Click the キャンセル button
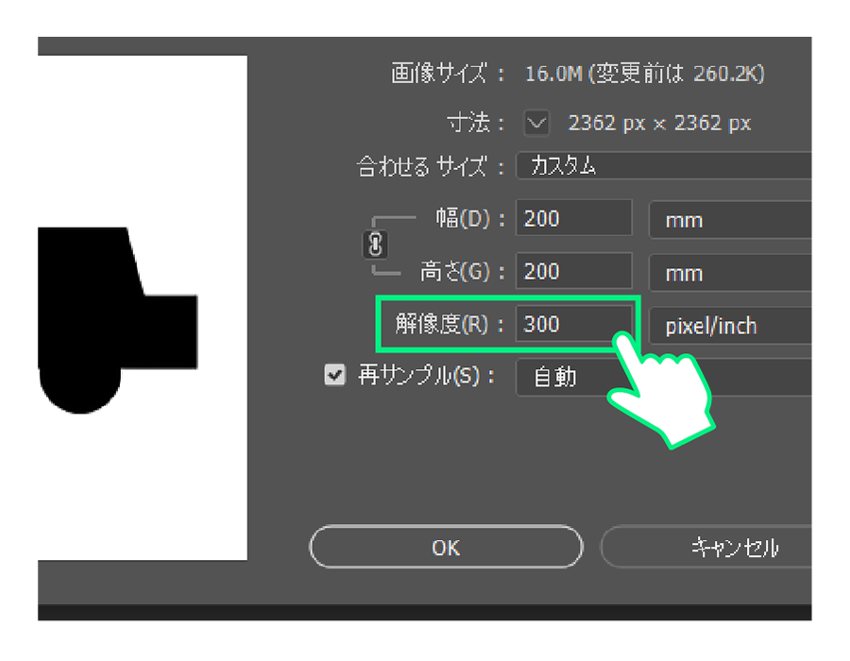The height and width of the screenshot is (661, 850). pyautogui.click(x=706, y=548)
